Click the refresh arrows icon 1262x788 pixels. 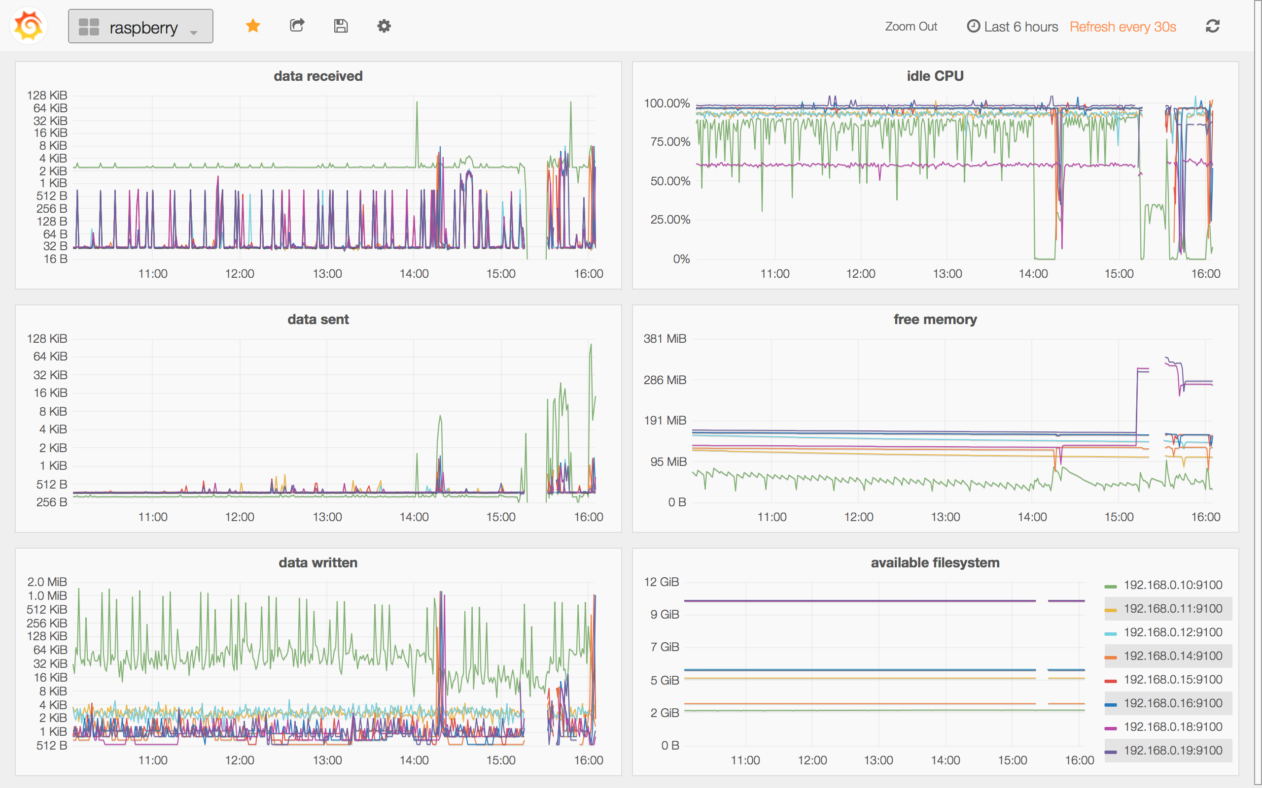[1213, 26]
